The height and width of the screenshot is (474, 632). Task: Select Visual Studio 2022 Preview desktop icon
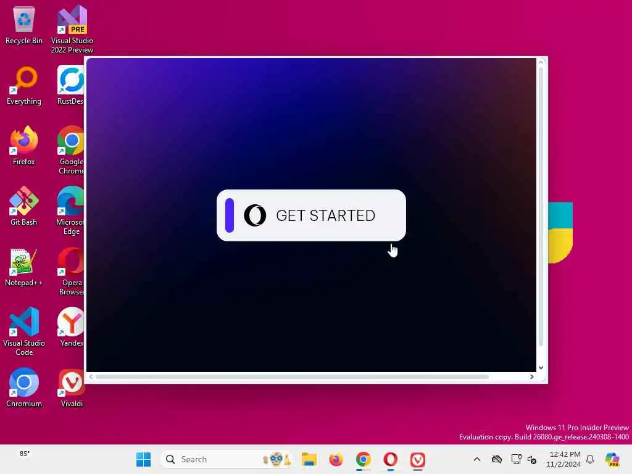[x=72, y=29]
